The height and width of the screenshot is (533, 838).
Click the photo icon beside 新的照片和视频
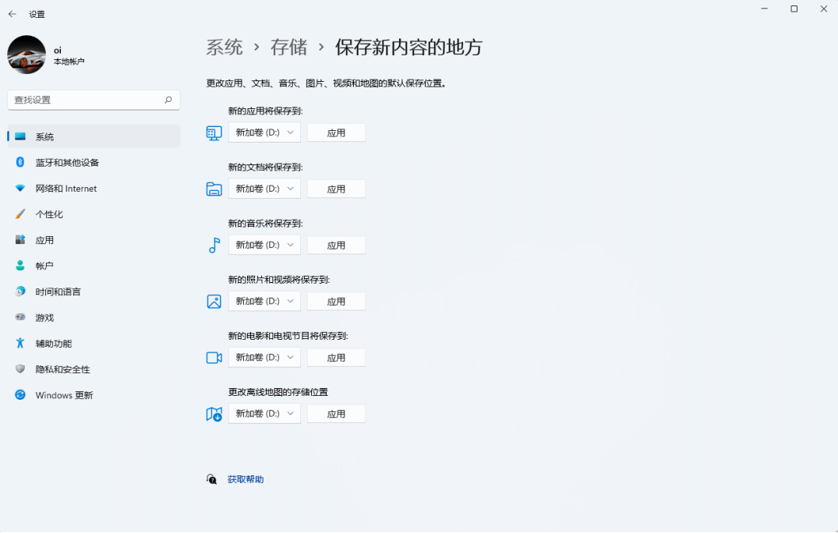214,301
